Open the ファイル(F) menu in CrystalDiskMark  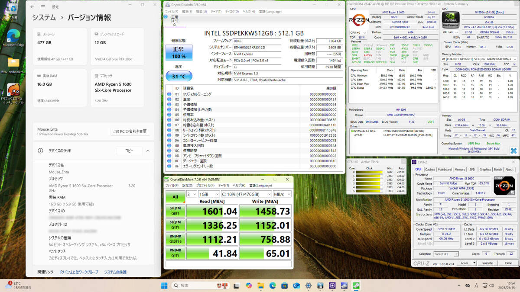[x=172, y=185]
